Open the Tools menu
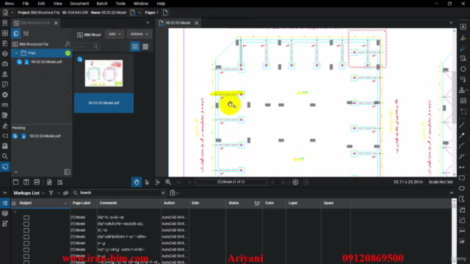The height and width of the screenshot is (264, 470). click(120, 4)
